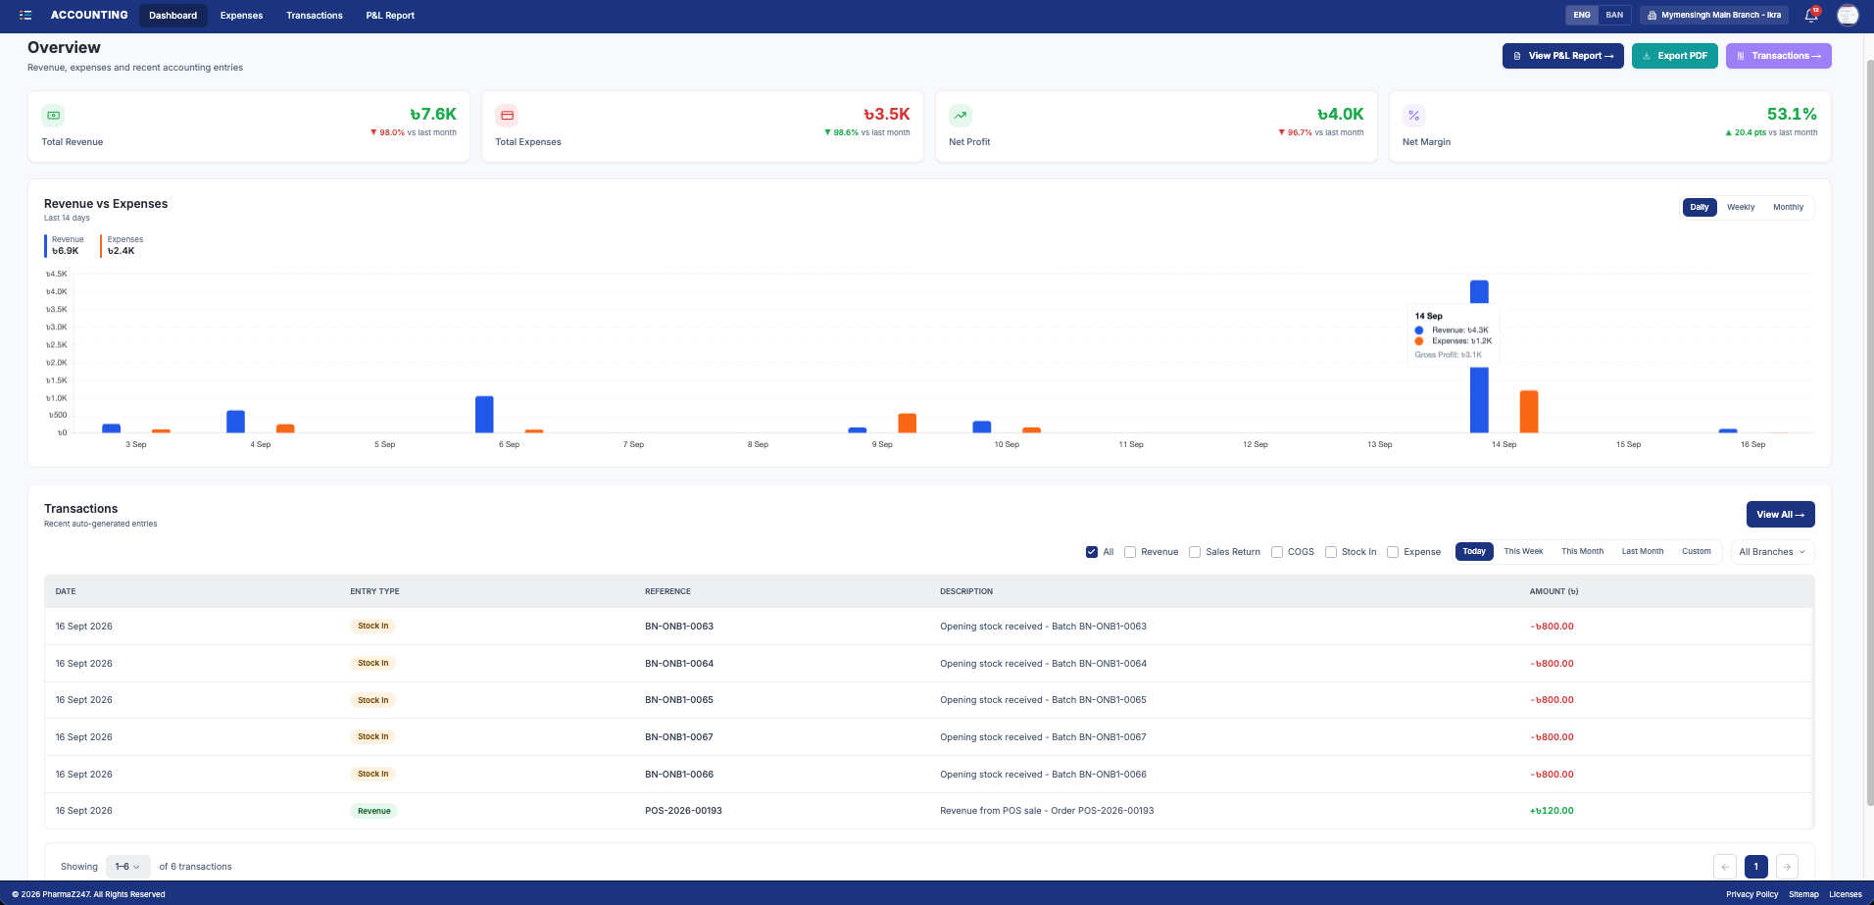Image resolution: width=1874 pixels, height=905 pixels.
Task: Uncheck the All filter checkbox
Action: pyautogui.click(x=1092, y=552)
